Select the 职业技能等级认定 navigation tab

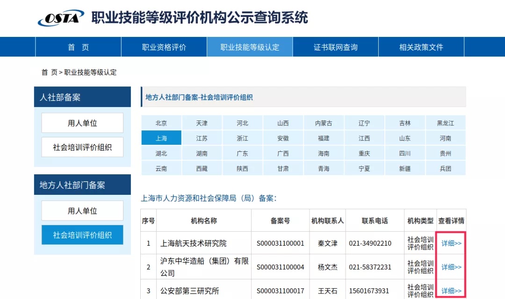point(250,47)
